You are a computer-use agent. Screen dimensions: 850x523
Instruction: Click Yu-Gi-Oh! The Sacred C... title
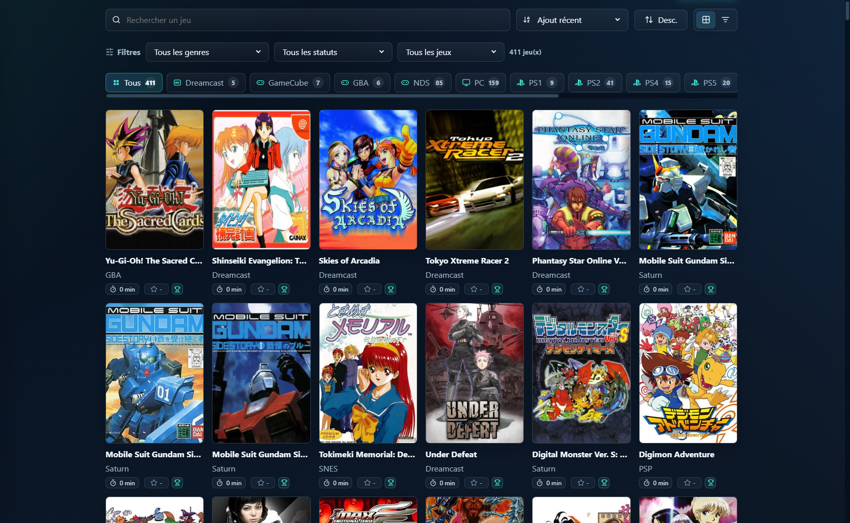click(x=154, y=260)
